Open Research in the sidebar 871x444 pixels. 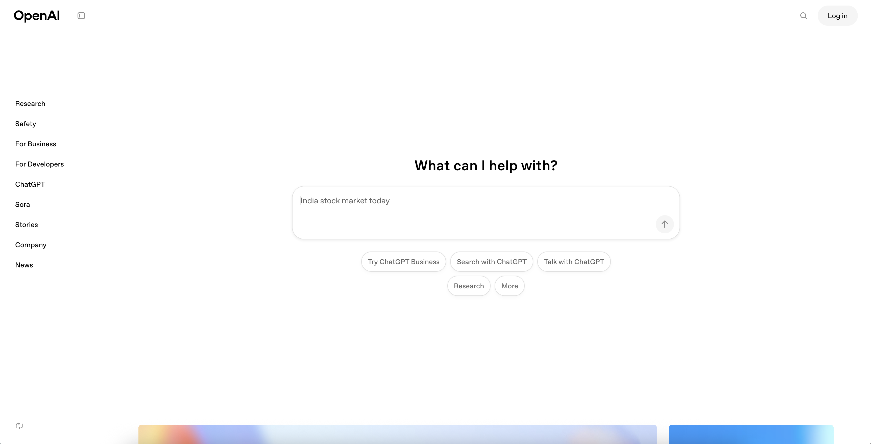pos(30,104)
